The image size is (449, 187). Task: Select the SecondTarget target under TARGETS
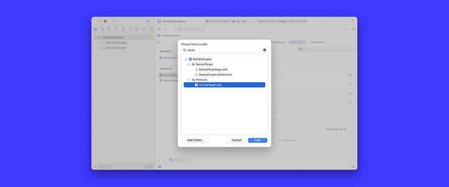tap(169, 81)
